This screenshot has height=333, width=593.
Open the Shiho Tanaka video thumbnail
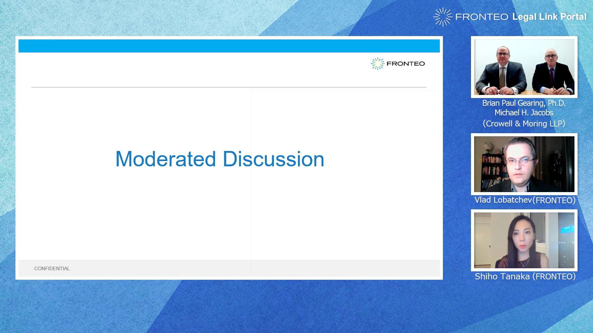(524, 240)
